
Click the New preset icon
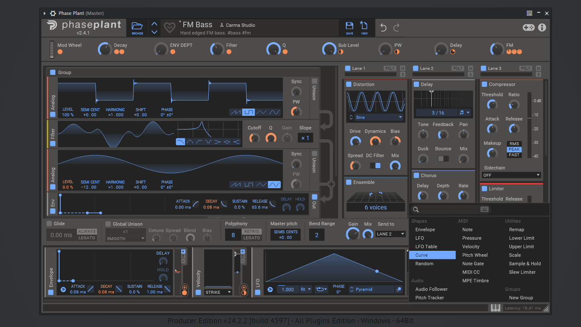point(364,28)
